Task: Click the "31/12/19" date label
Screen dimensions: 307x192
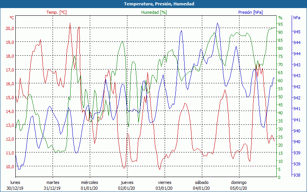Action: [x=52, y=188]
